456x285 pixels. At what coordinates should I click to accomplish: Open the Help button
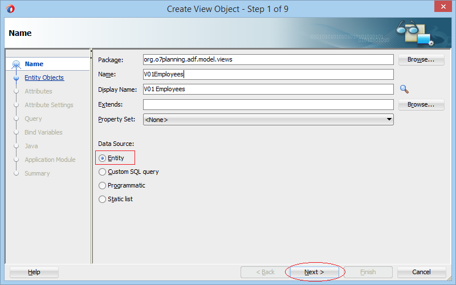pos(34,272)
